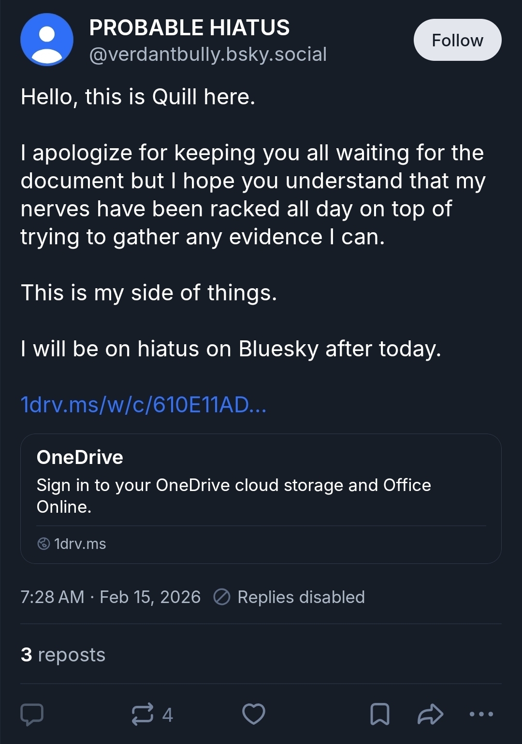Like the post with the heart icon
The width and height of the screenshot is (522, 744).
click(x=254, y=714)
